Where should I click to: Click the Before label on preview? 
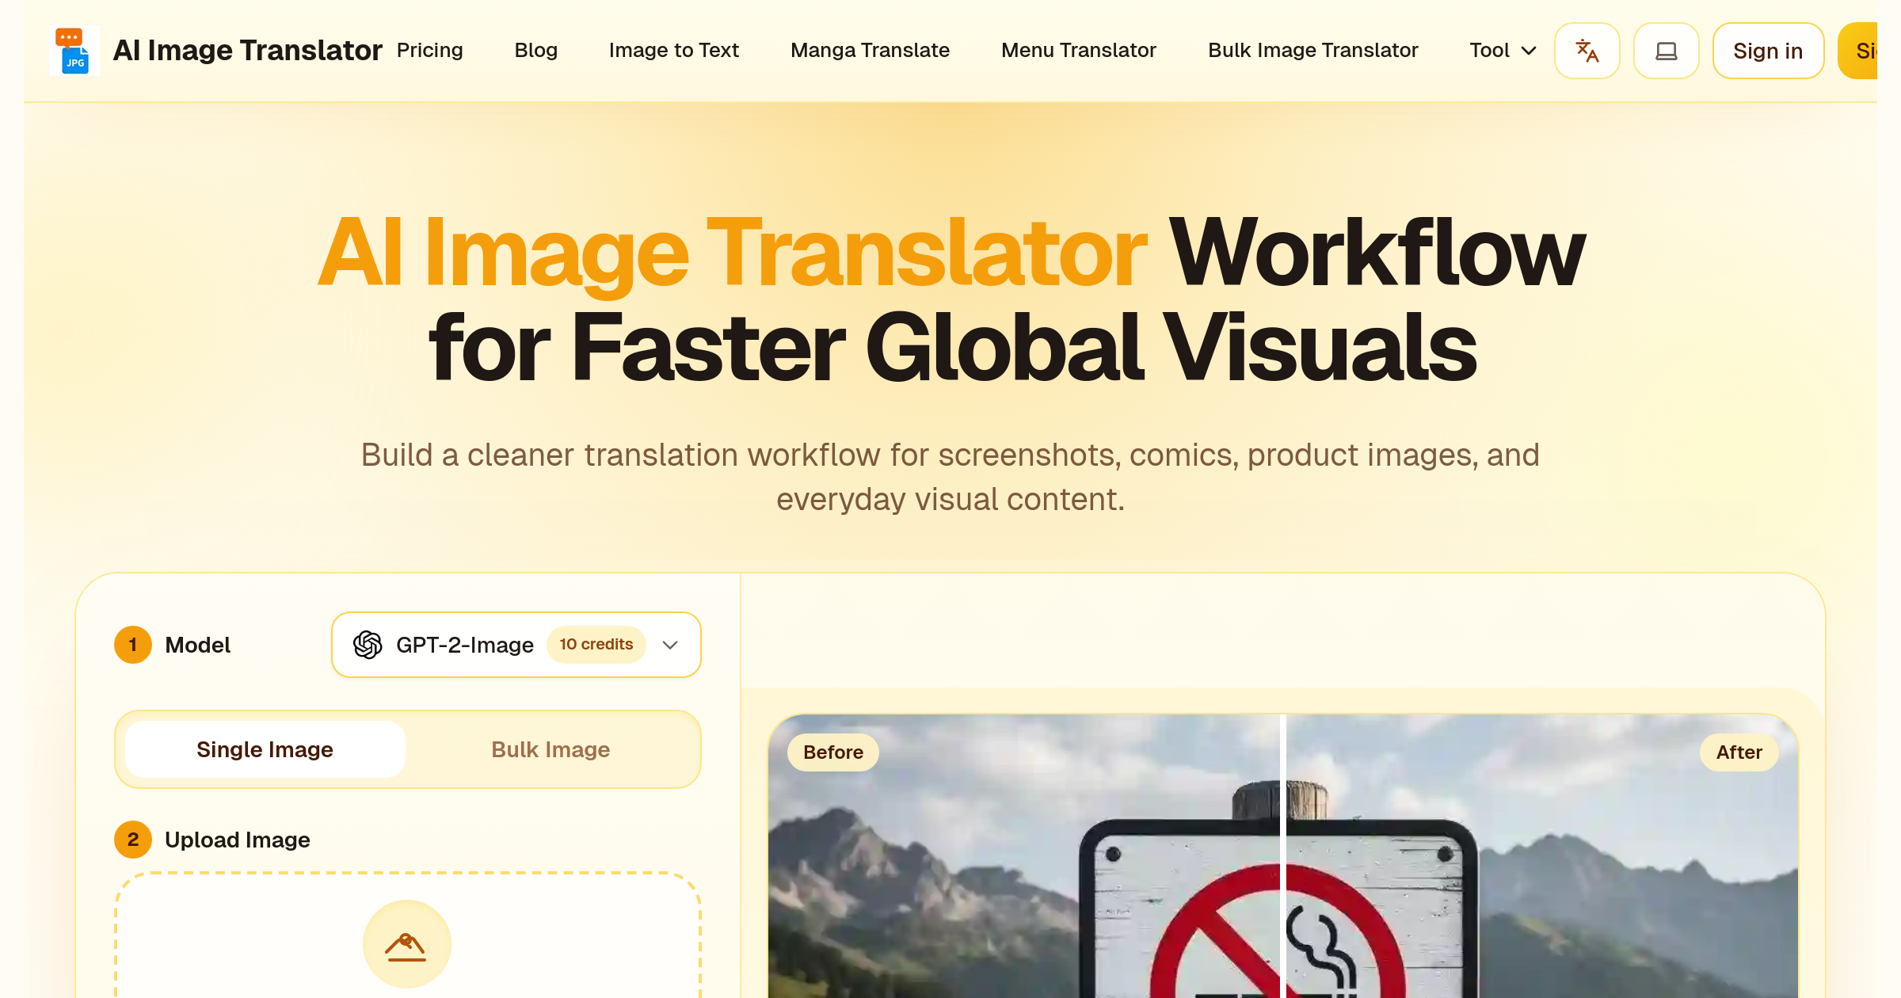pyautogui.click(x=833, y=752)
